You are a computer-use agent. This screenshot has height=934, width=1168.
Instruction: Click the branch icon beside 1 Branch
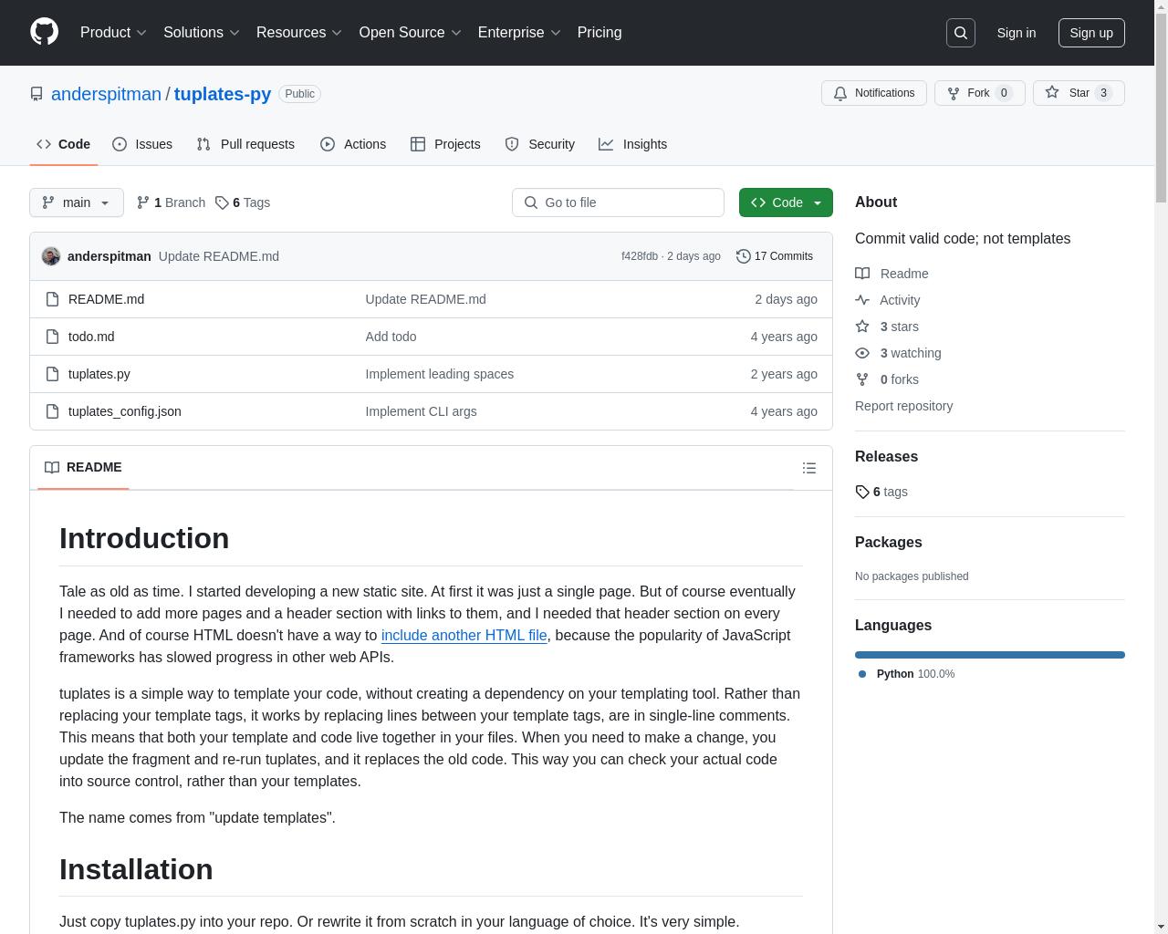coord(143,202)
